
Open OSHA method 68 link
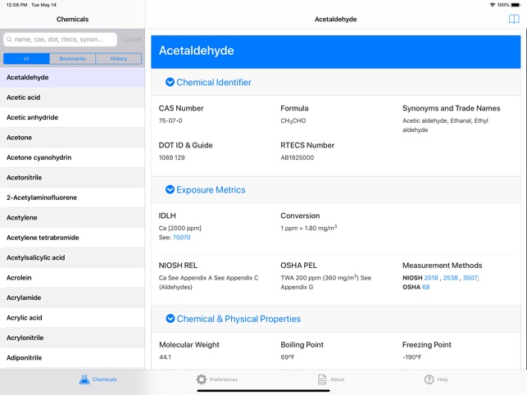pyautogui.click(x=426, y=287)
